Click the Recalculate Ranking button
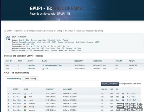This screenshot has width=144, height=112. pos(110,84)
